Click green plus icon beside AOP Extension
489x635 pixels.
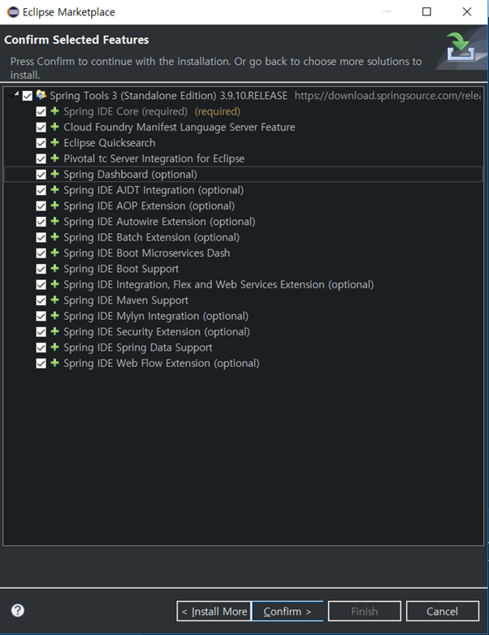click(x=54, y=205)
